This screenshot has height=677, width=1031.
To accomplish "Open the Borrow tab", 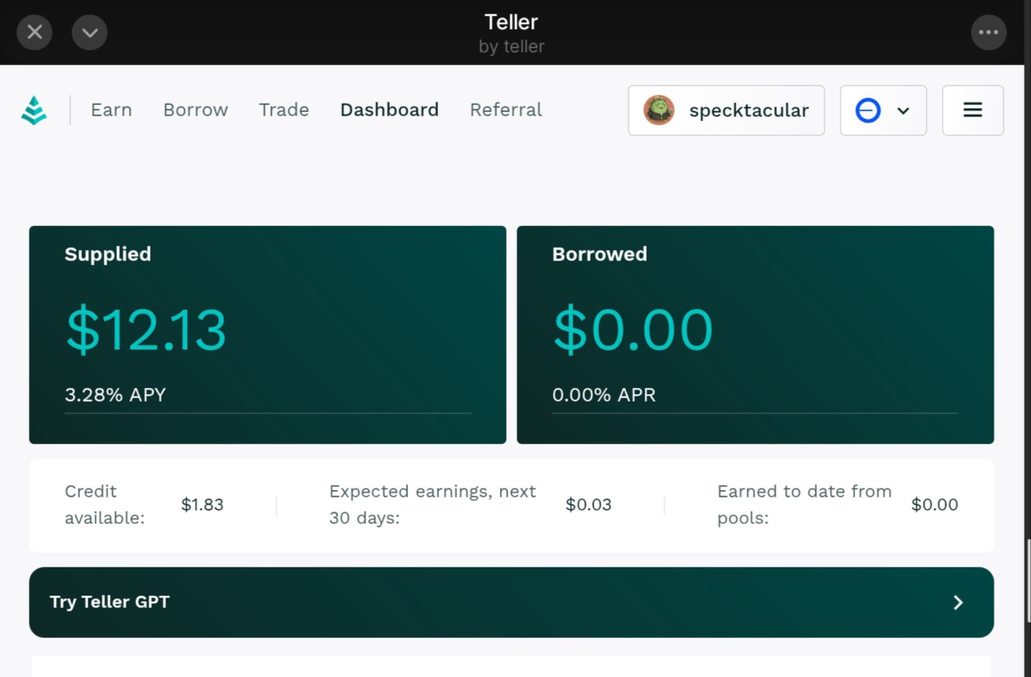I will click(x=195, y=110).
